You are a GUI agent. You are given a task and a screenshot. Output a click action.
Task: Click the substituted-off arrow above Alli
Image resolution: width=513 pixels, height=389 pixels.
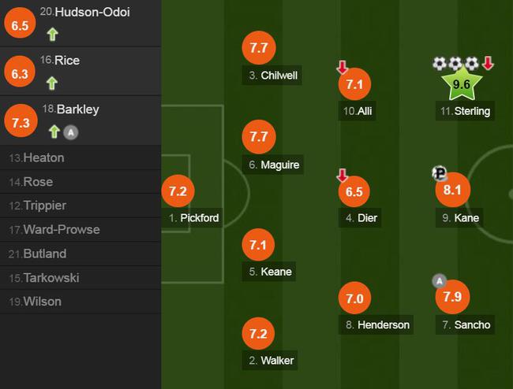point(343,67)
